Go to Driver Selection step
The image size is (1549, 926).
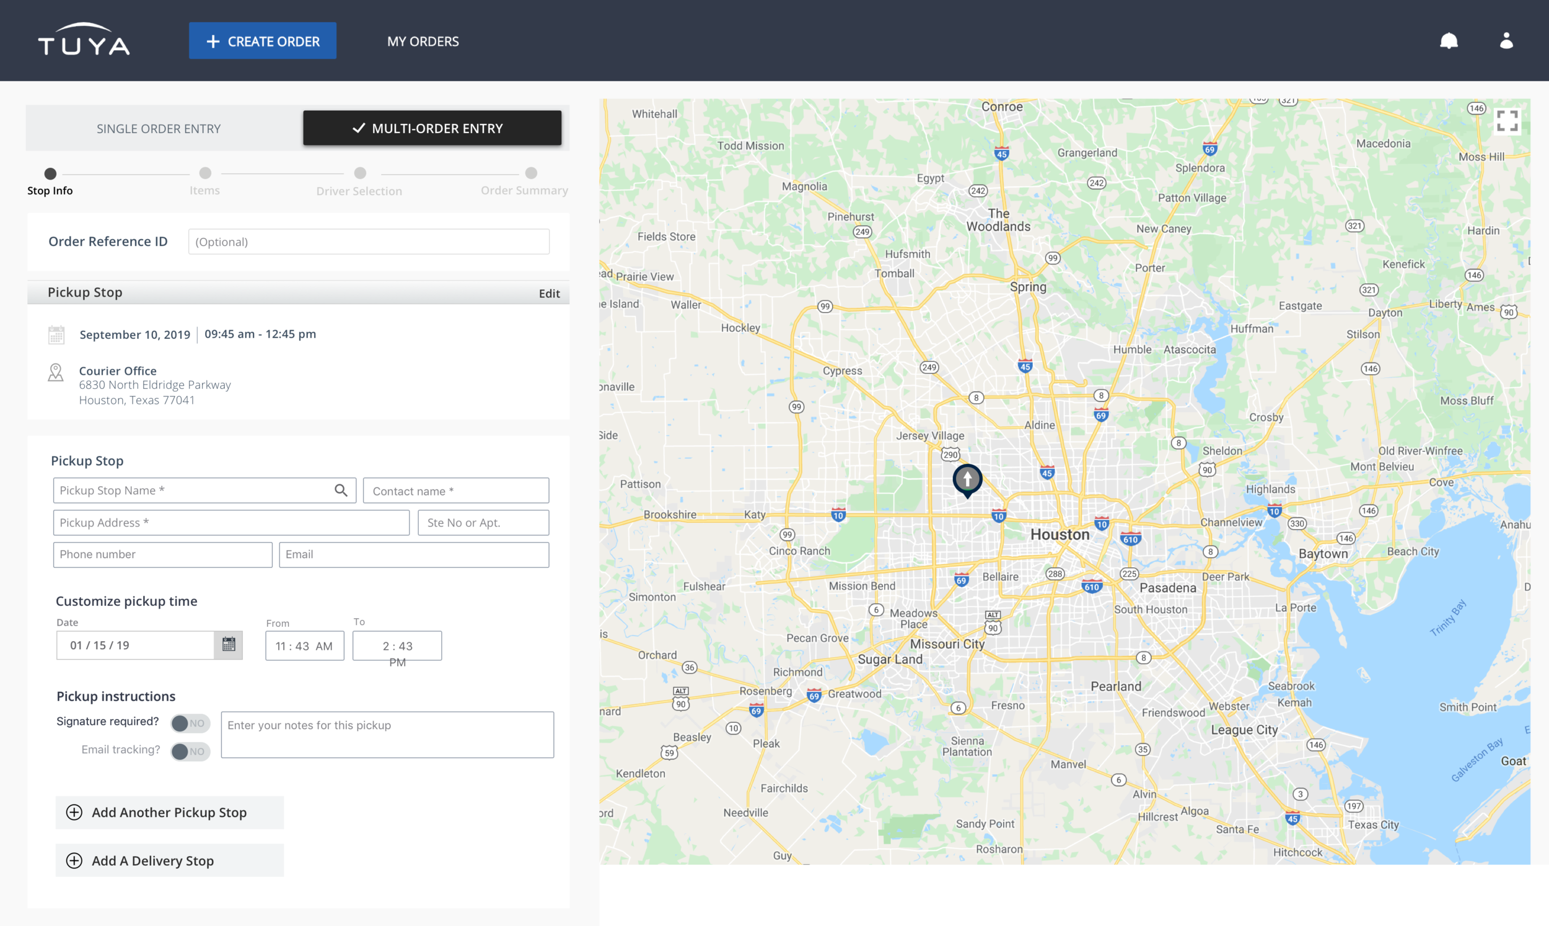(x=359, y=182)
